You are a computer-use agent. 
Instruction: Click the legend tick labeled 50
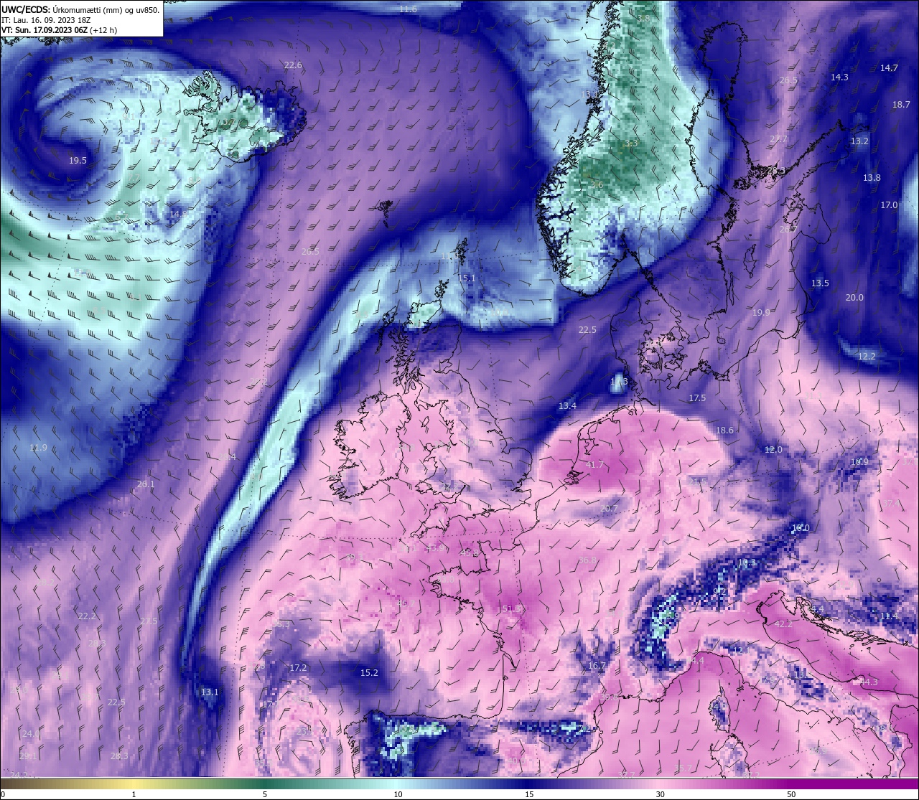pos(791,794)
